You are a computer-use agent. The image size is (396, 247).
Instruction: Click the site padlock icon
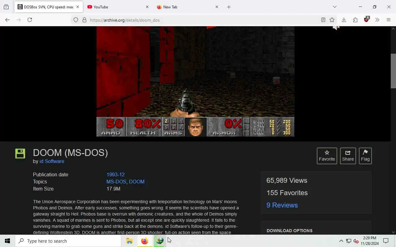[x=84, y=20]
